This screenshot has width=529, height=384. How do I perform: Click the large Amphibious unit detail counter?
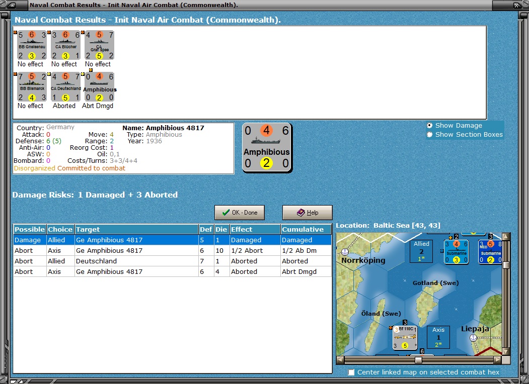tap(267, 148)
